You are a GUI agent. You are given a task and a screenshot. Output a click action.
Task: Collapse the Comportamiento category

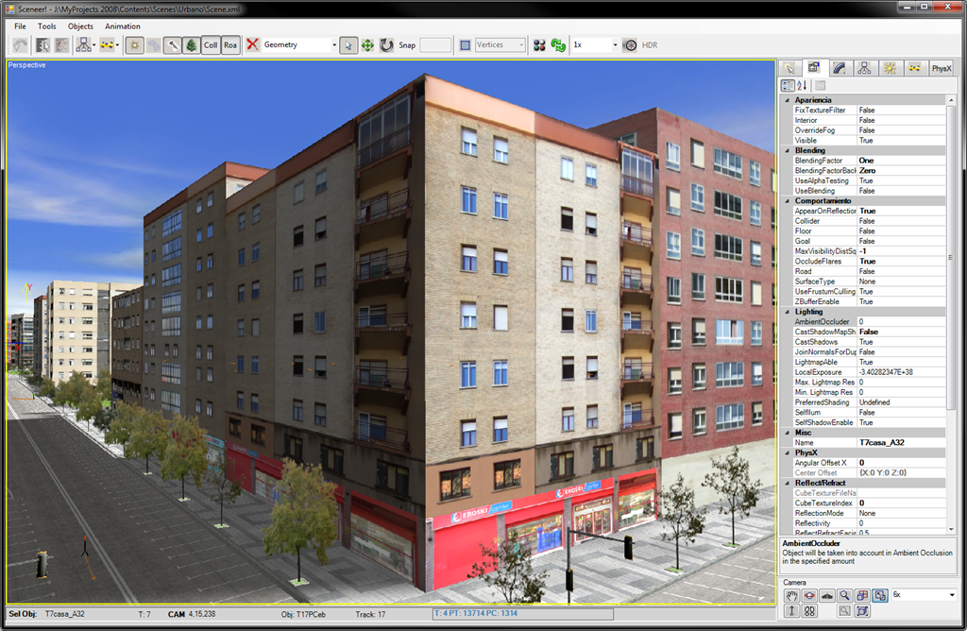[x=788, y=201]
